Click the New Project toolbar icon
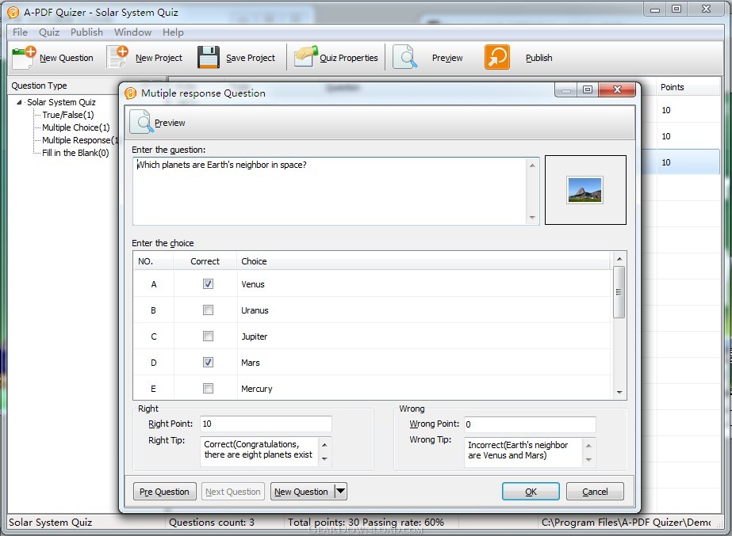 coord(117,57)
